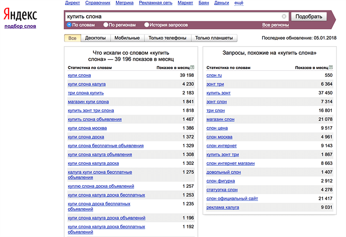Image resolution: width=346 pixels, height=237 pixels.
Task: Switch to the 'Все' devices tab
Action: click(72, 38)
